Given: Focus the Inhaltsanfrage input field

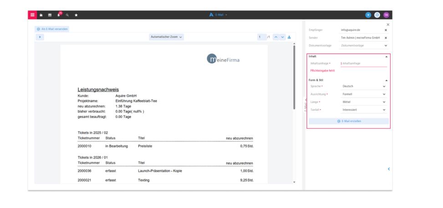Looking at the screenshot, I should point(364,64).
